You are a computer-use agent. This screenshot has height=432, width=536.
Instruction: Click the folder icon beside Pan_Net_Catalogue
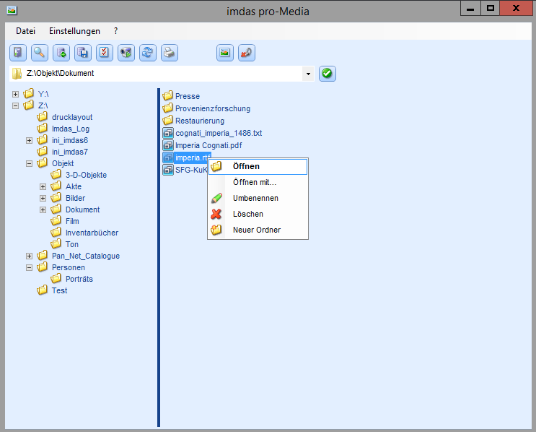42,255
